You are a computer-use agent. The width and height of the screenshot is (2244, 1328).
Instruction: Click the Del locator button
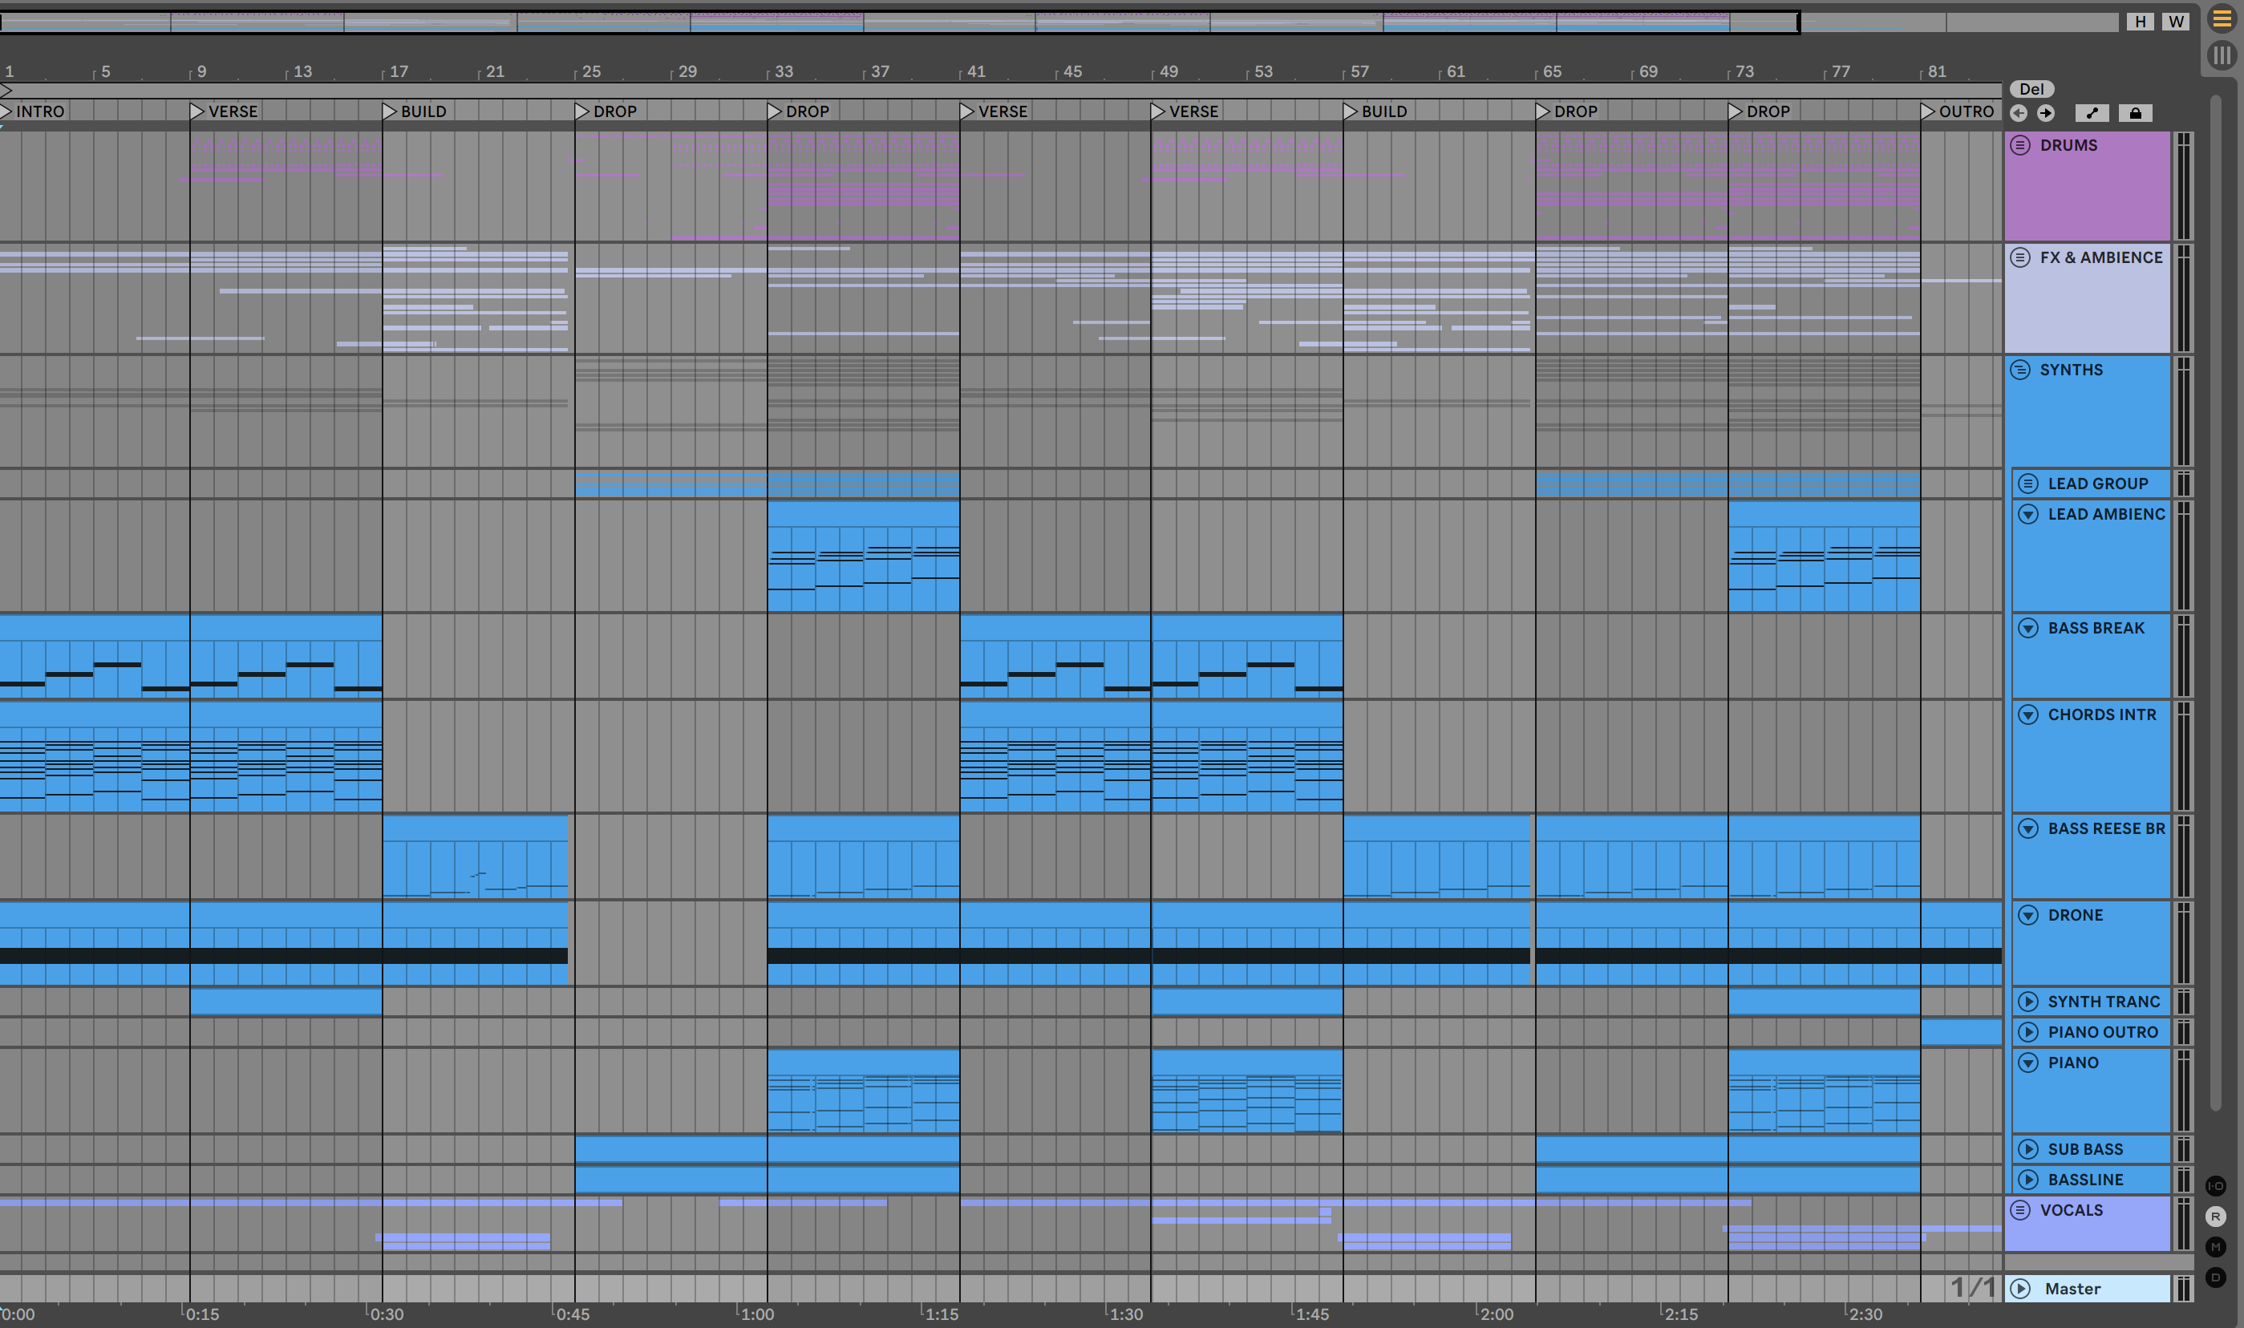[x=2032, y=88]
